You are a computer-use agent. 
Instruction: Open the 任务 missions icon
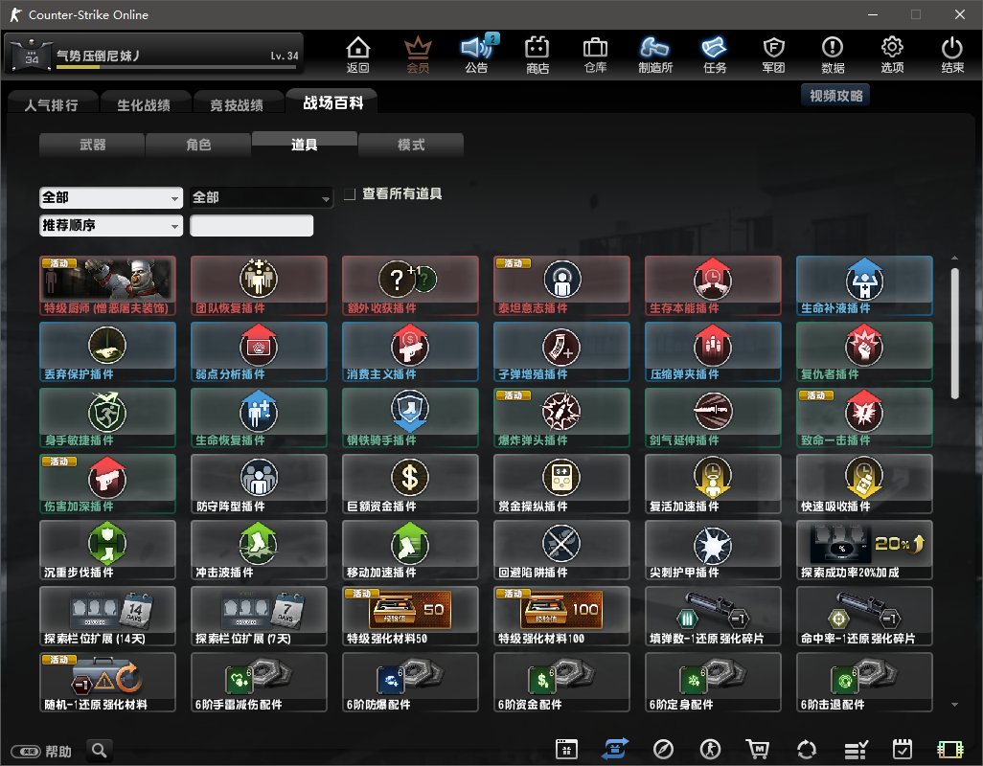point(714,55)
